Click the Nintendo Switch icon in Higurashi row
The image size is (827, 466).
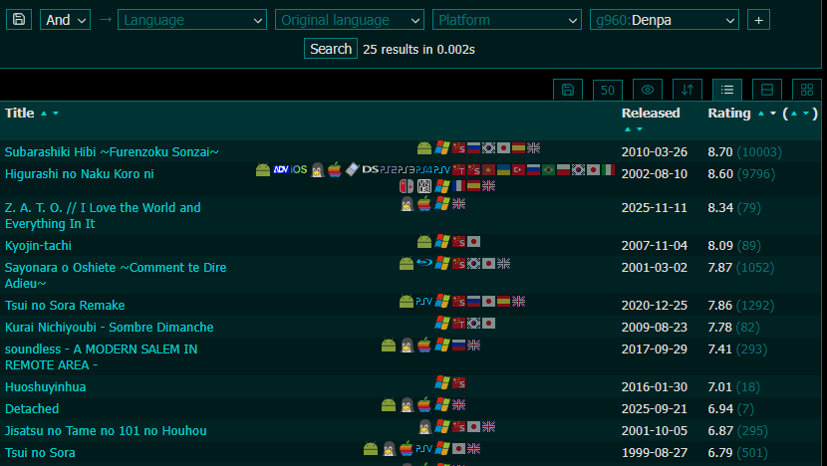coord(407,186)
